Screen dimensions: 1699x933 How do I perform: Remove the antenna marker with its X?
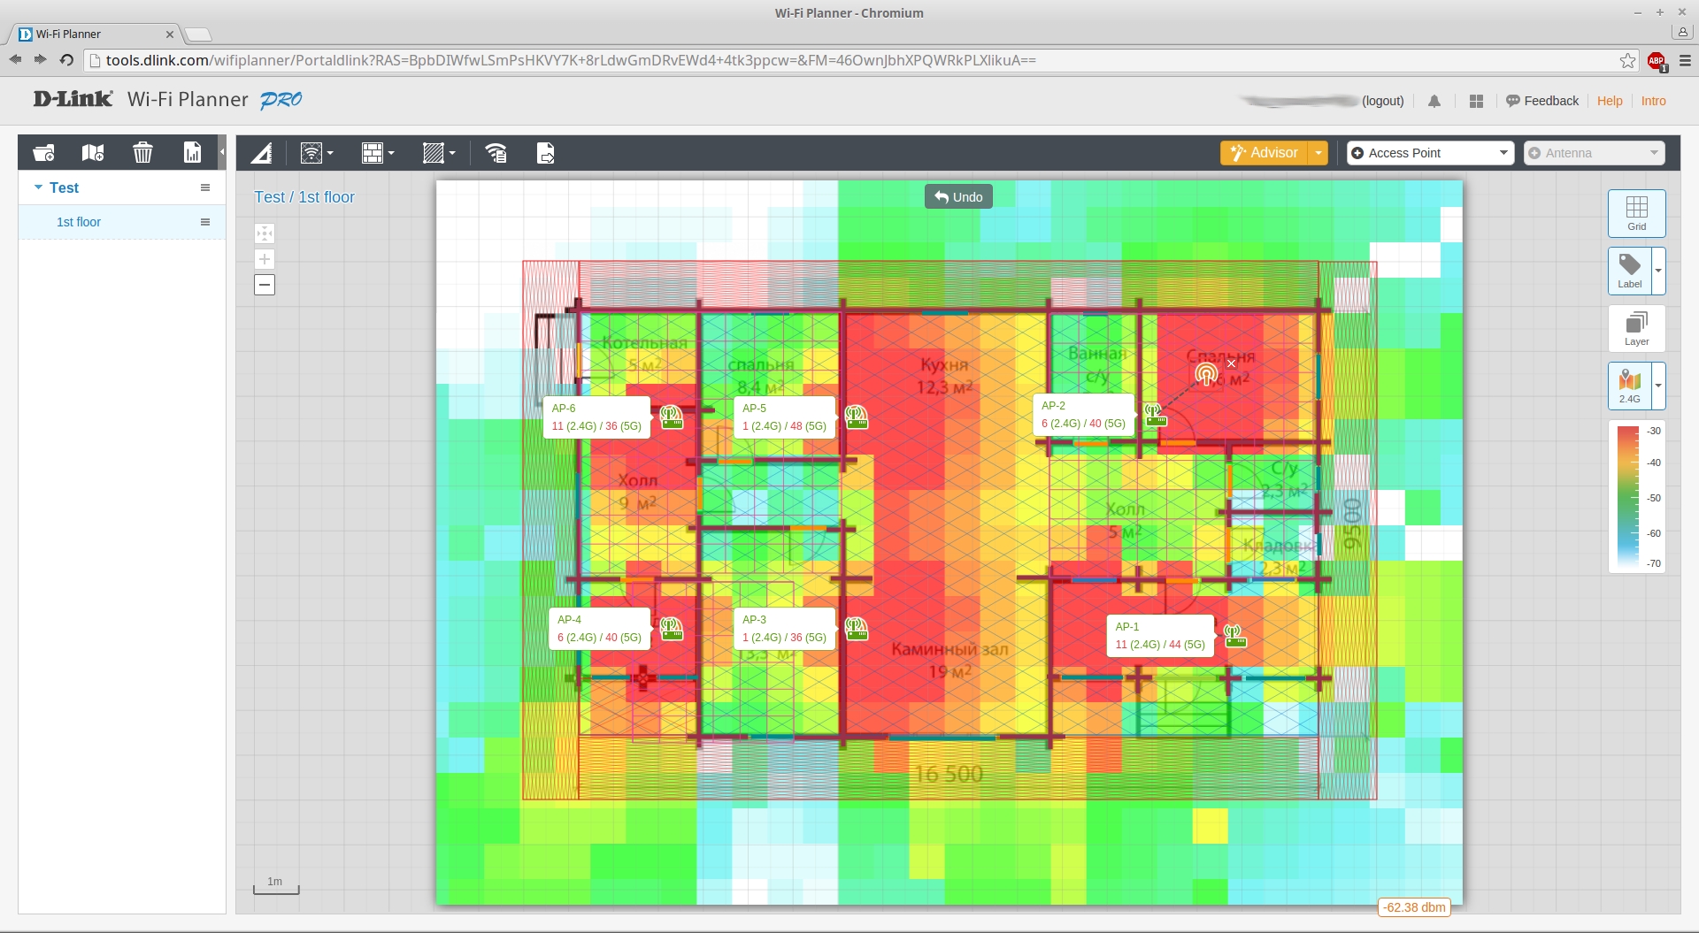coord(1231,363)
